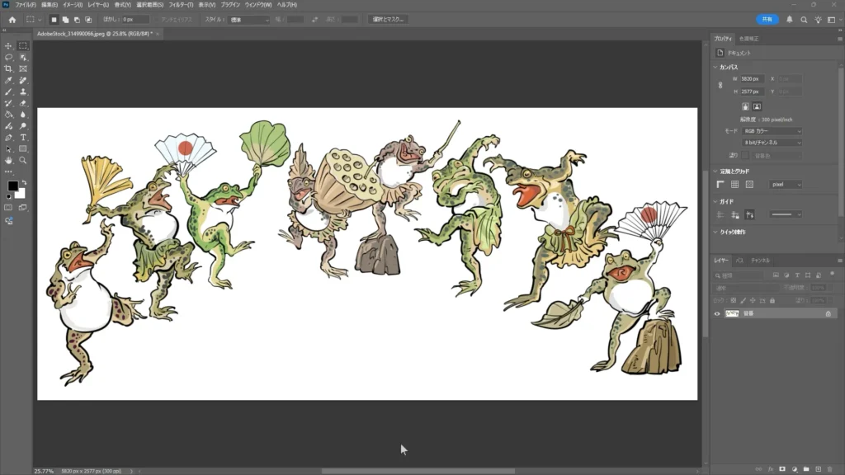The image size is (845, 475).
Task: Open the ファイル(F) menu
Action: tap(26, 5)
